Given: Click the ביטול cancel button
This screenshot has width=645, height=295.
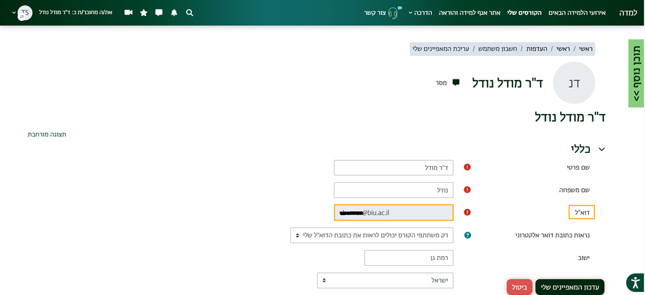Looking at the screenshot, I should point(519,287).
